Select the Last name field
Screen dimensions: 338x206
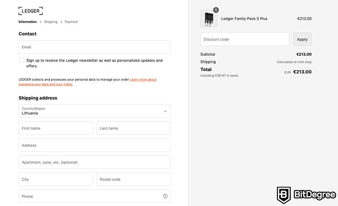click(x=134, y=128)
